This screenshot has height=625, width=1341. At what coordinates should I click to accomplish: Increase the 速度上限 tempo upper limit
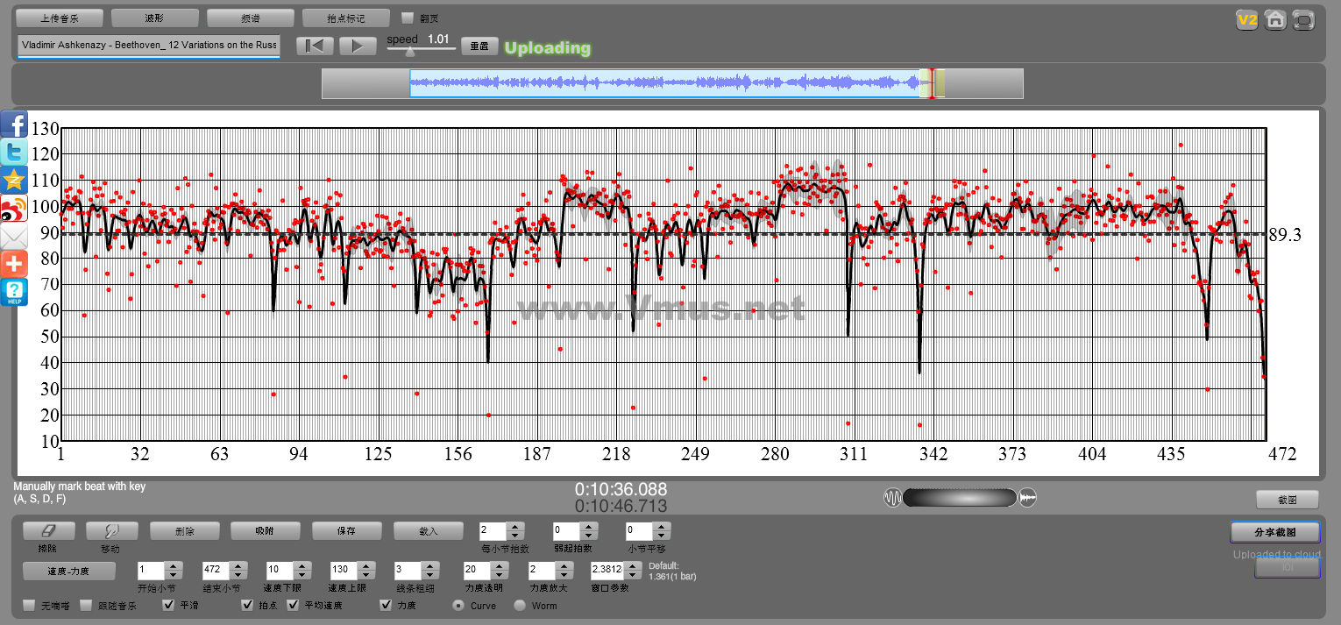(366, 565)
